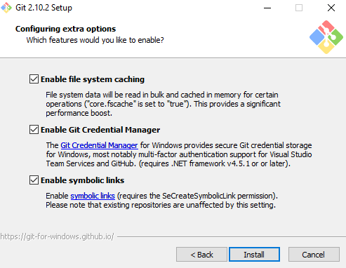The height and width of the screenshot is (268, 346).
Task: Click the 'Git 2.10.2 Setup' title text
Action: (44, 8)
